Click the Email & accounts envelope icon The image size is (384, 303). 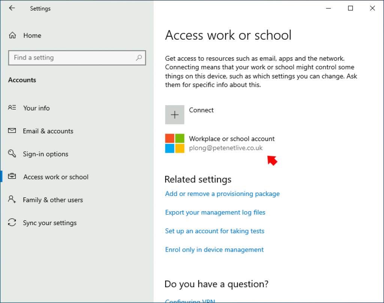(x=12, y=131)
